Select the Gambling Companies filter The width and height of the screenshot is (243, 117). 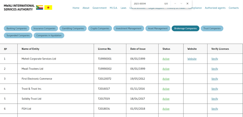[x=73, y=28]
